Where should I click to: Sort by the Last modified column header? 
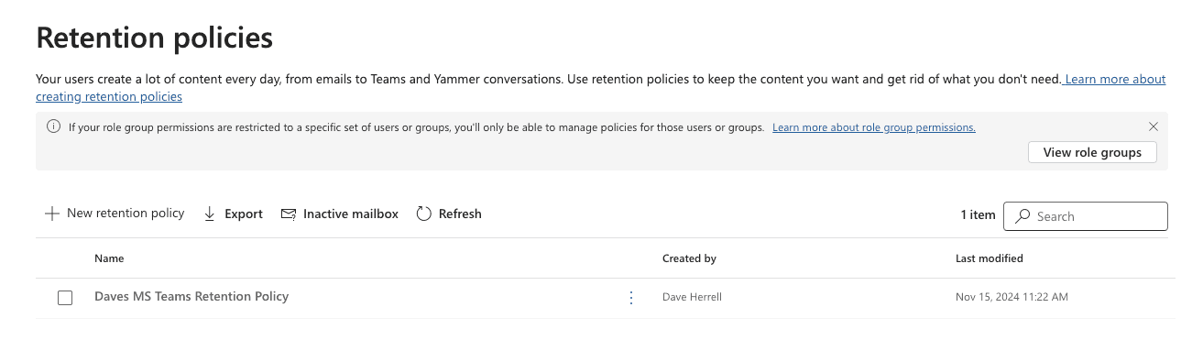pyautogui.click(x=990, y=258)
